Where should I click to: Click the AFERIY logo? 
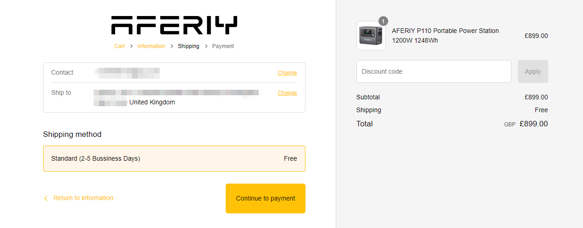174,25
